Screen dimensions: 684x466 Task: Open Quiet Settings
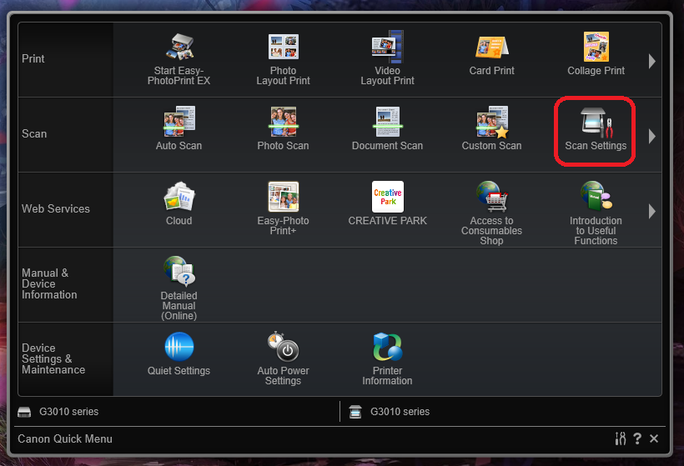[x=179, y=348]
